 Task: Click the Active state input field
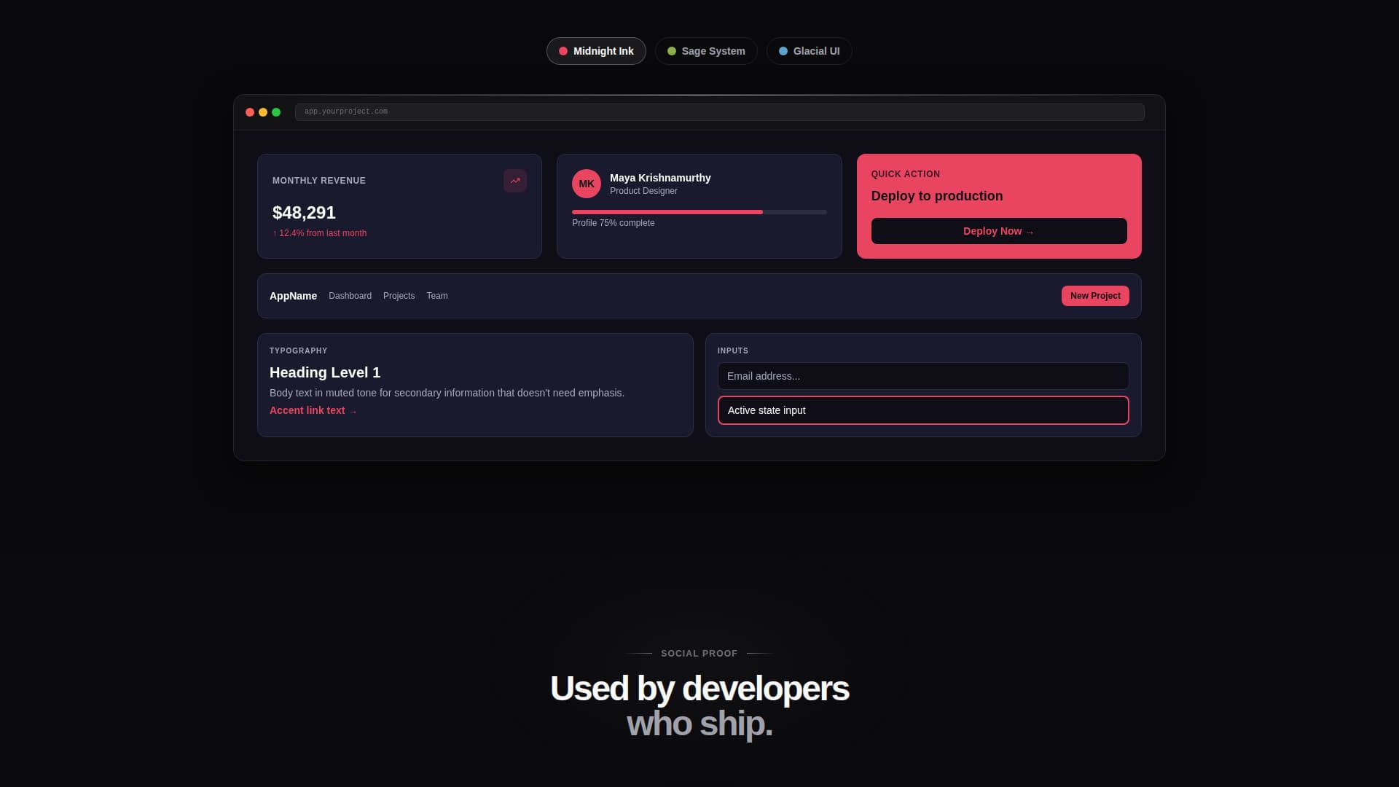point(923,410)
